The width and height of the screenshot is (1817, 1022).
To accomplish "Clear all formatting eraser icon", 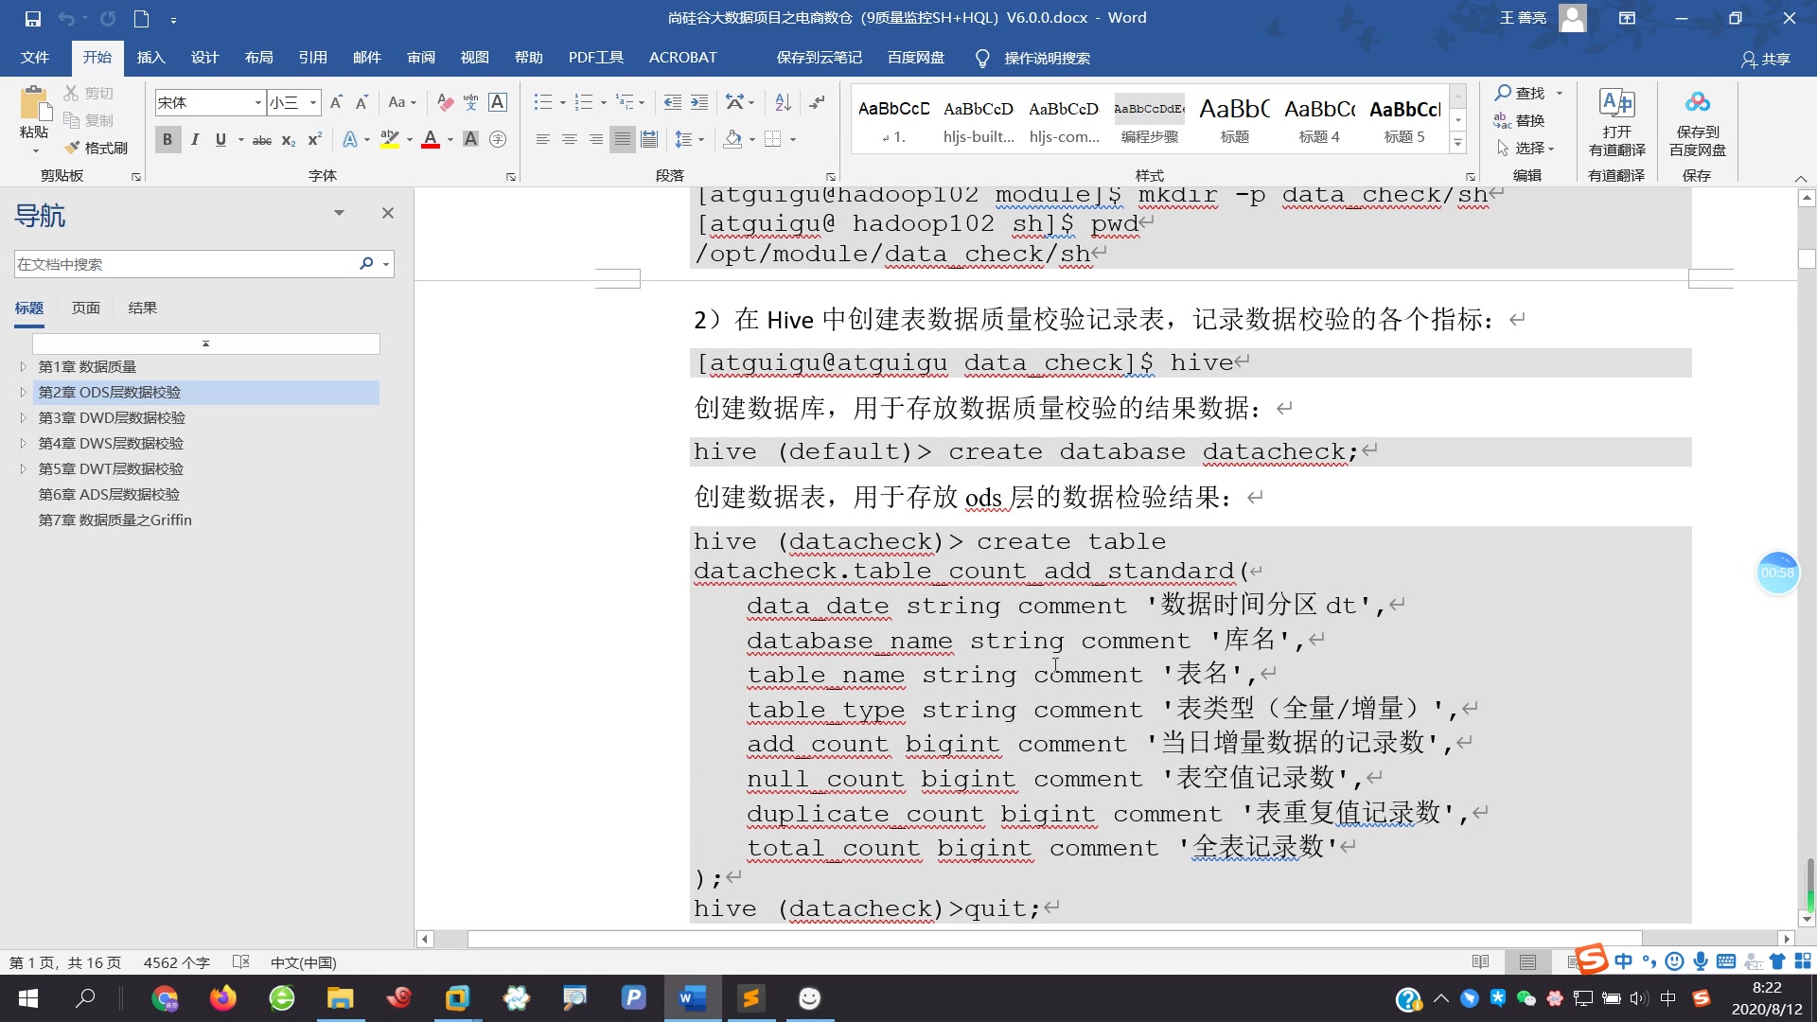I will click(445, 102).
